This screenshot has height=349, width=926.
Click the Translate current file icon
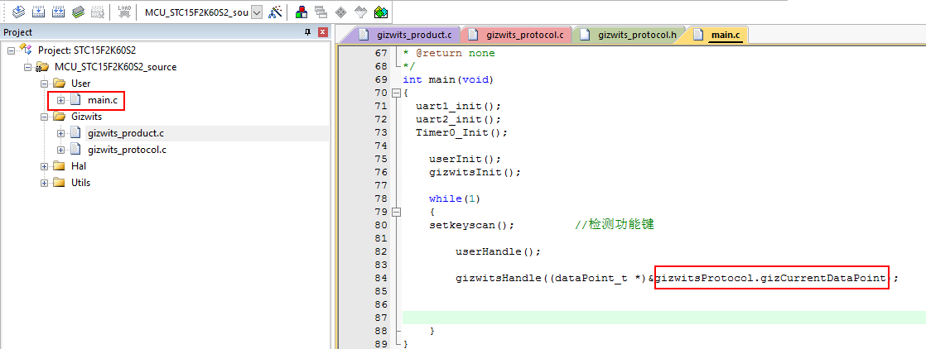(17, 12)
